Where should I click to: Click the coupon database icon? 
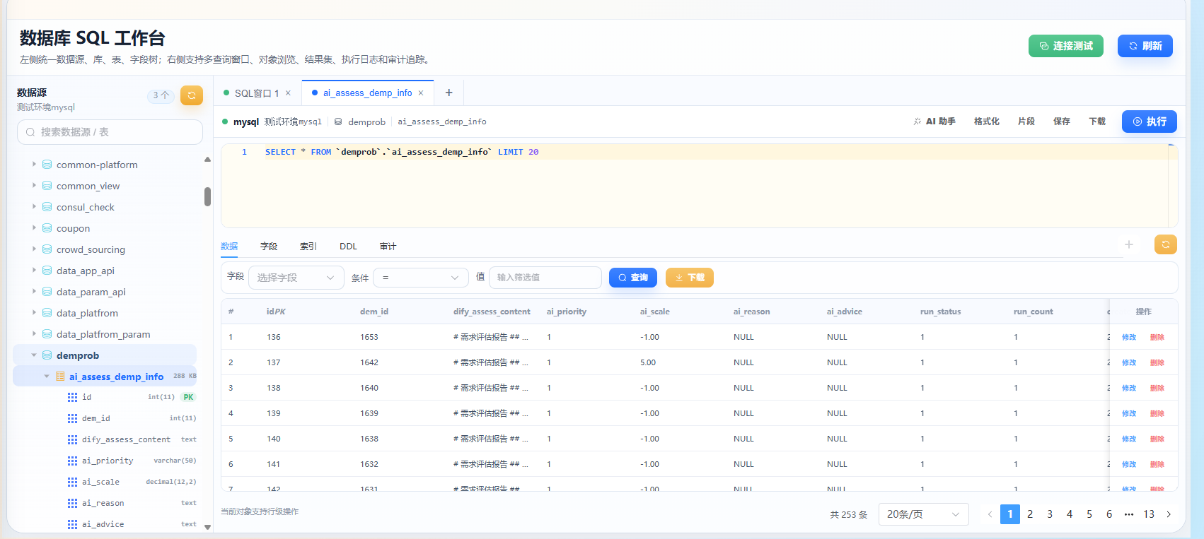pyautogui.click(x=47, y=228)
